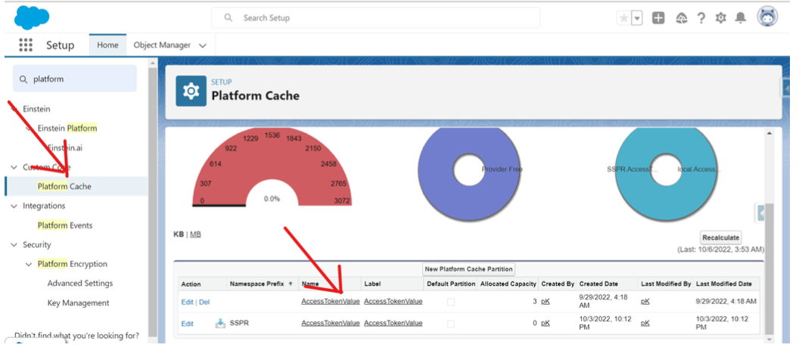
Task: Click the favorites star icon
Action: [x=623, y=18]
